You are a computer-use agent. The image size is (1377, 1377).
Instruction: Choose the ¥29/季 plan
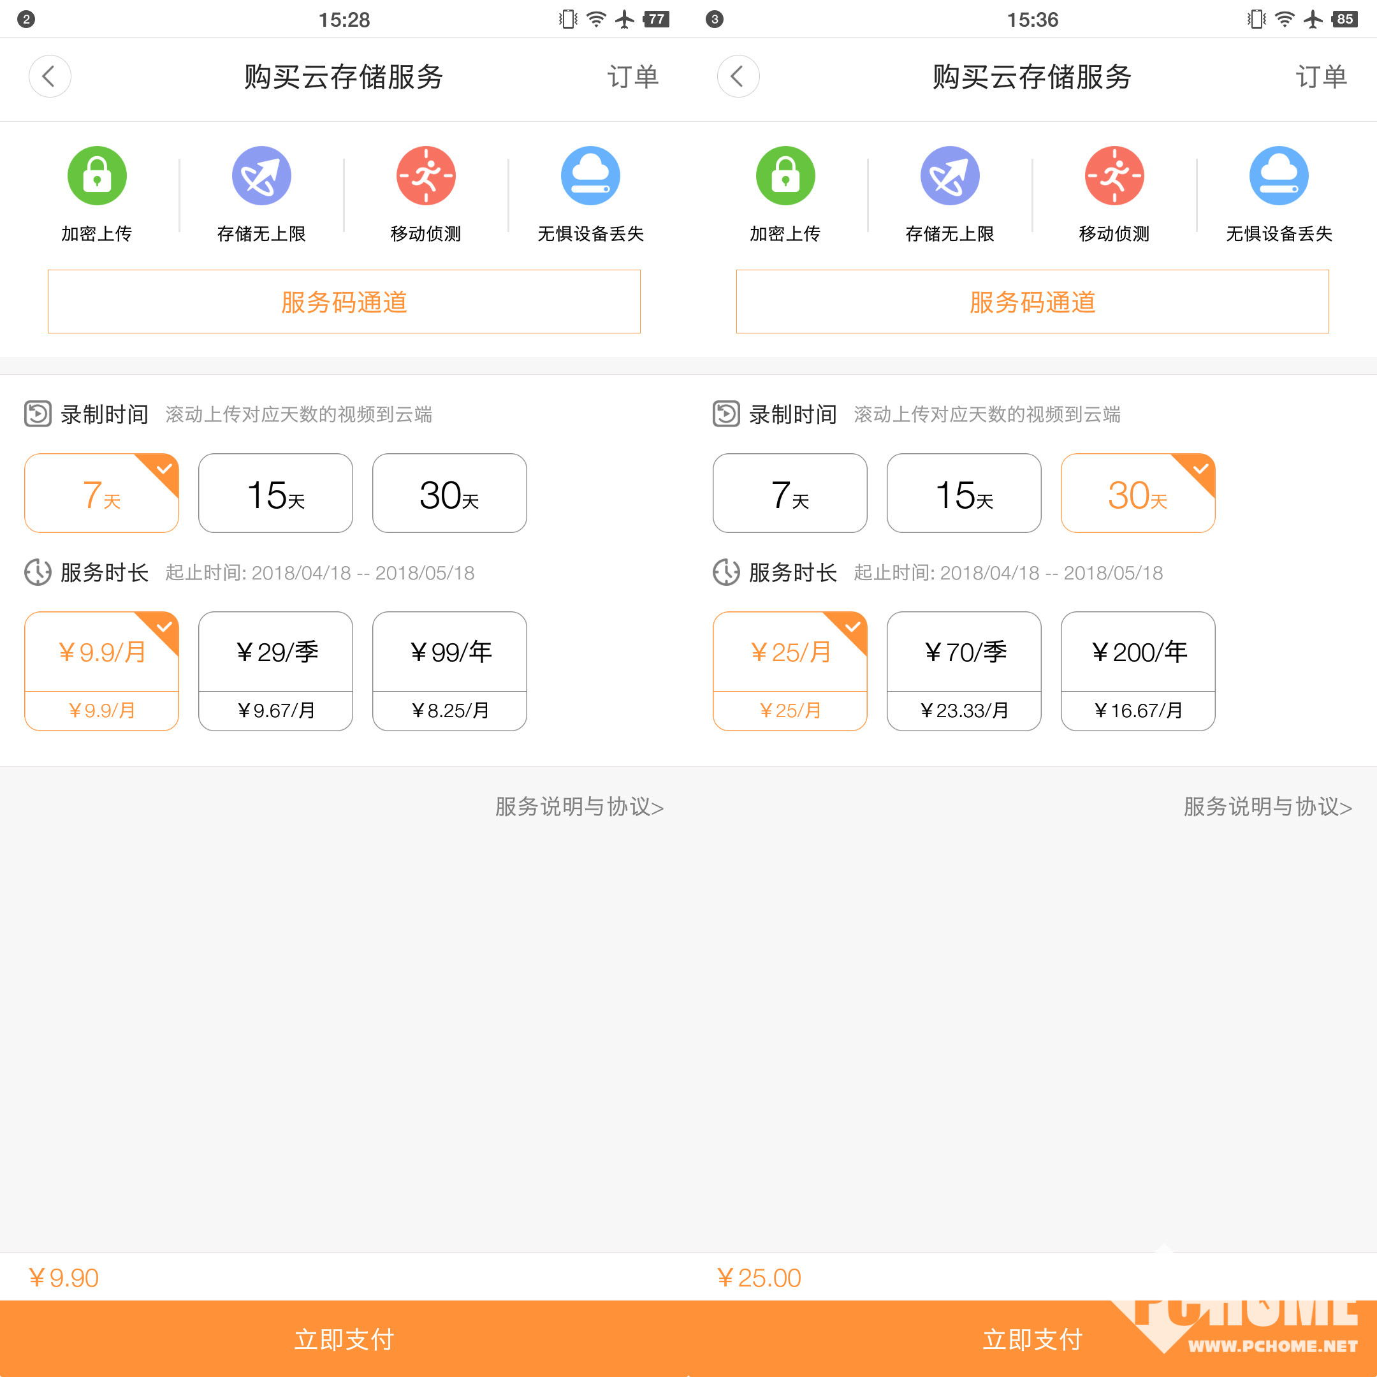[x=275, y=670]
